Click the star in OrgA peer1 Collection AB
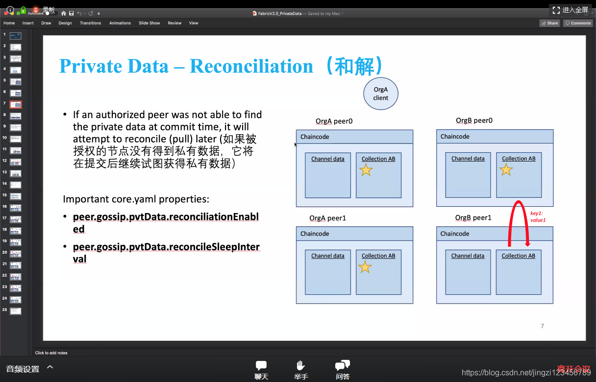596x382 pixels. tap(365, 267)
